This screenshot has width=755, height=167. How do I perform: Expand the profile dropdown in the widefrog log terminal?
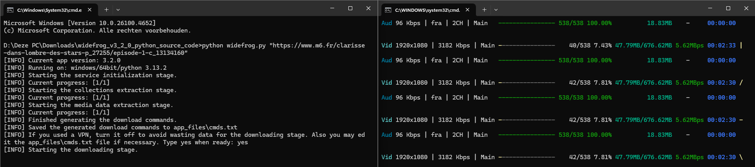118,10
